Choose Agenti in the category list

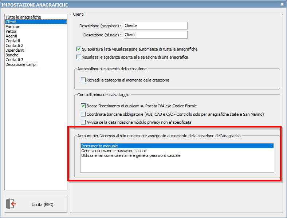click(x=11, y=36)
